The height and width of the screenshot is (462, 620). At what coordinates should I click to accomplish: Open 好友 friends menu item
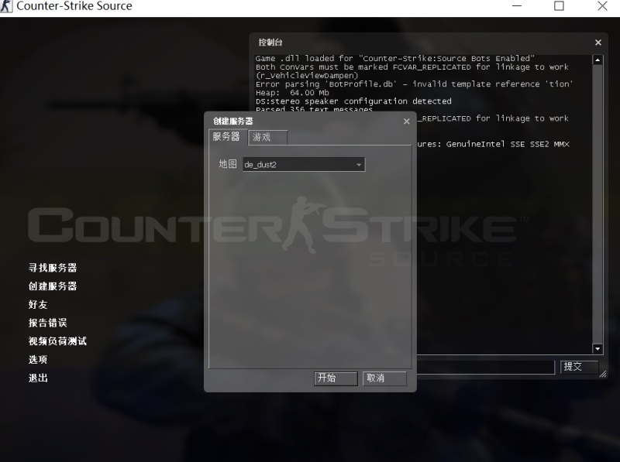tap(38, 304)
